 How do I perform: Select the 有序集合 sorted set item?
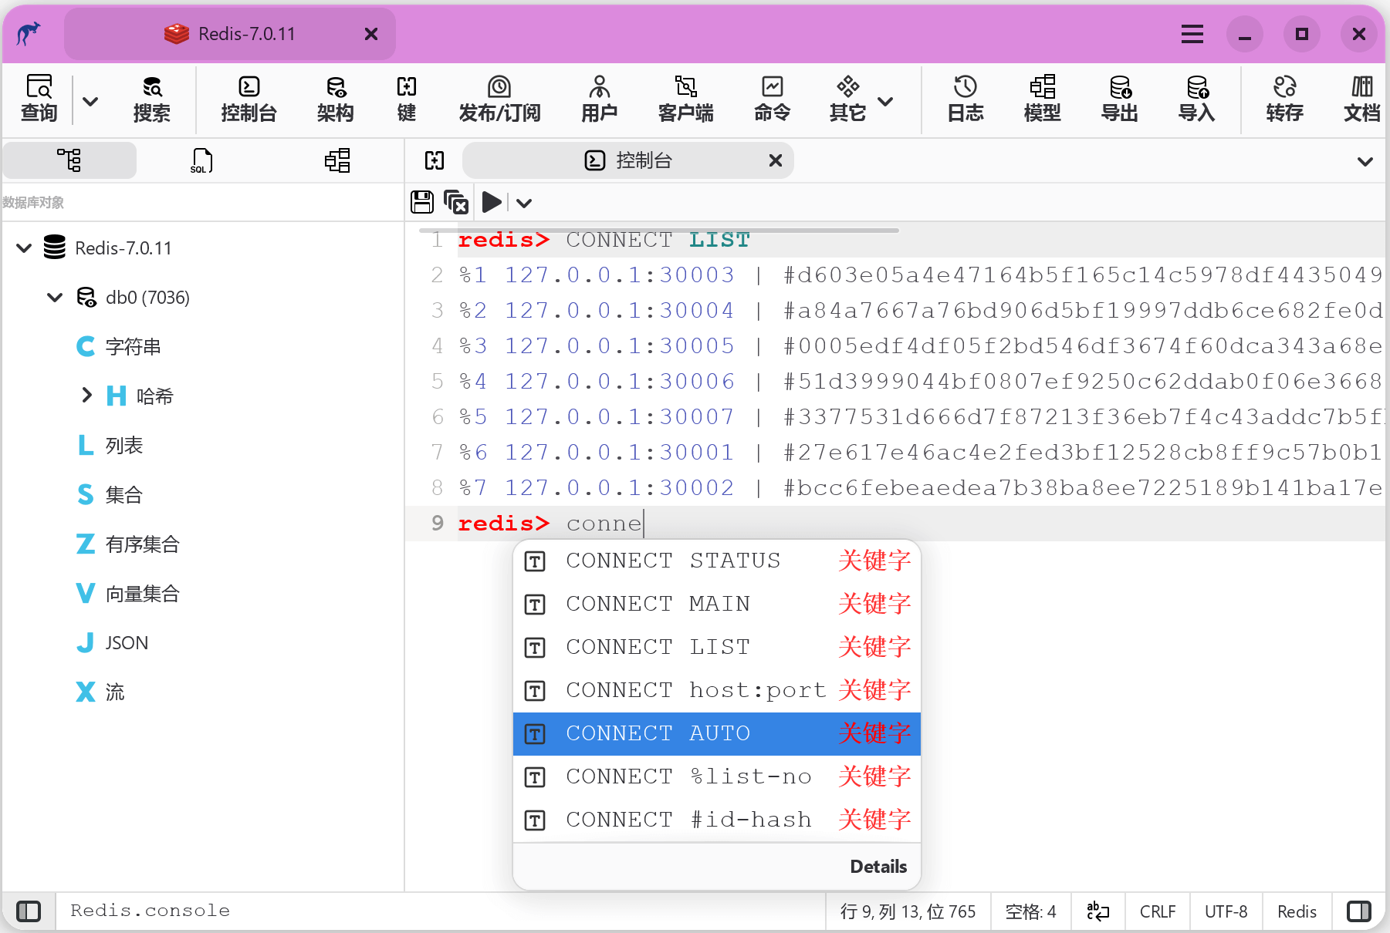click(x=142, y=544)
